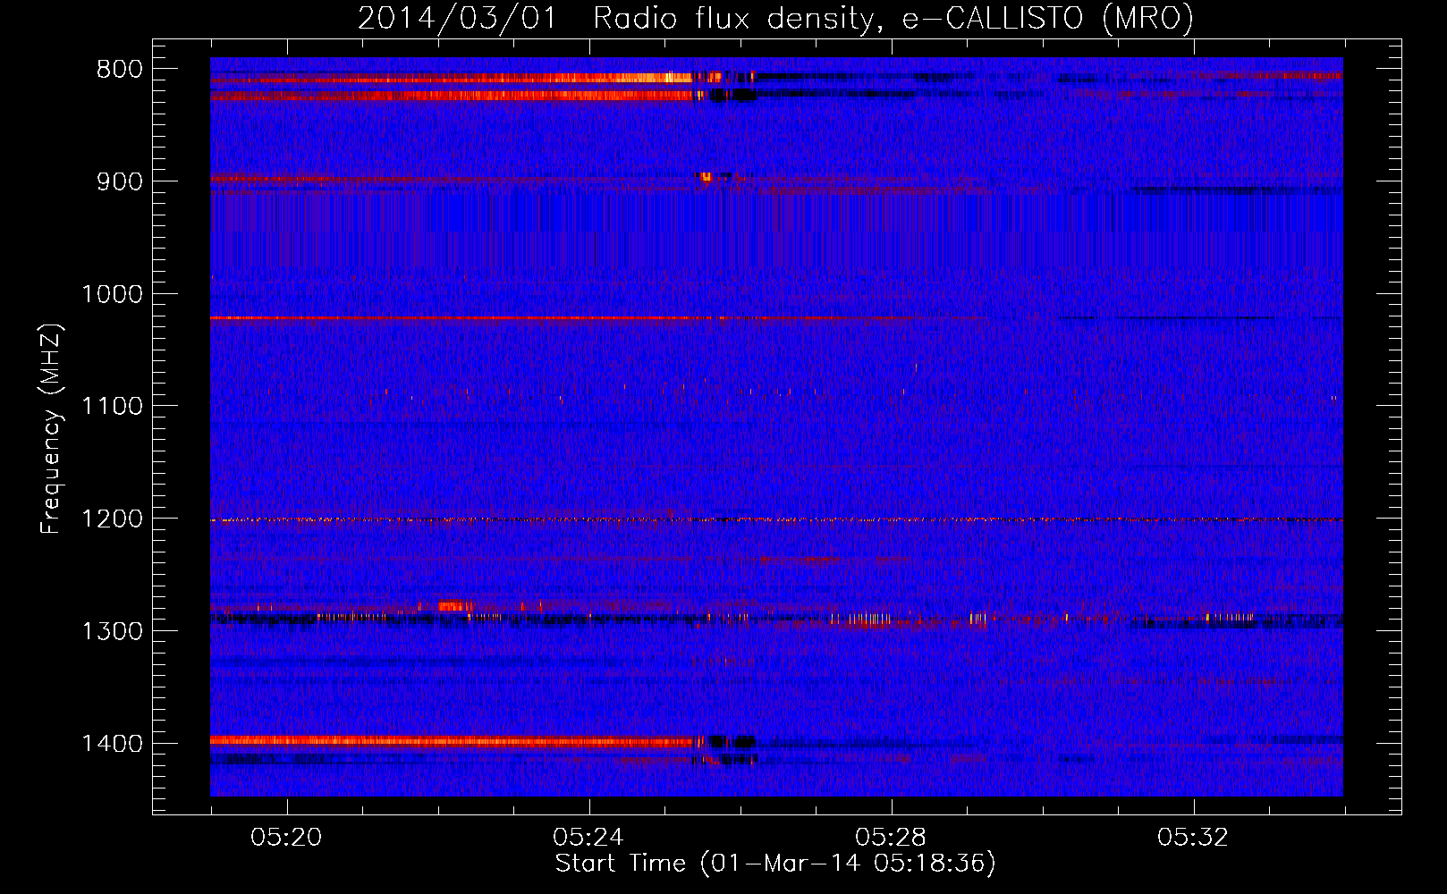Click the 1300 frequency axis label

[112, 631]
